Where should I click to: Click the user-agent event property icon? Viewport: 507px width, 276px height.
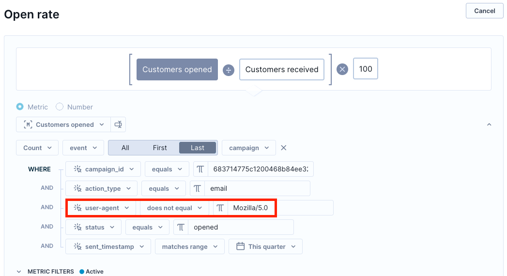click(x=77, y=208)
